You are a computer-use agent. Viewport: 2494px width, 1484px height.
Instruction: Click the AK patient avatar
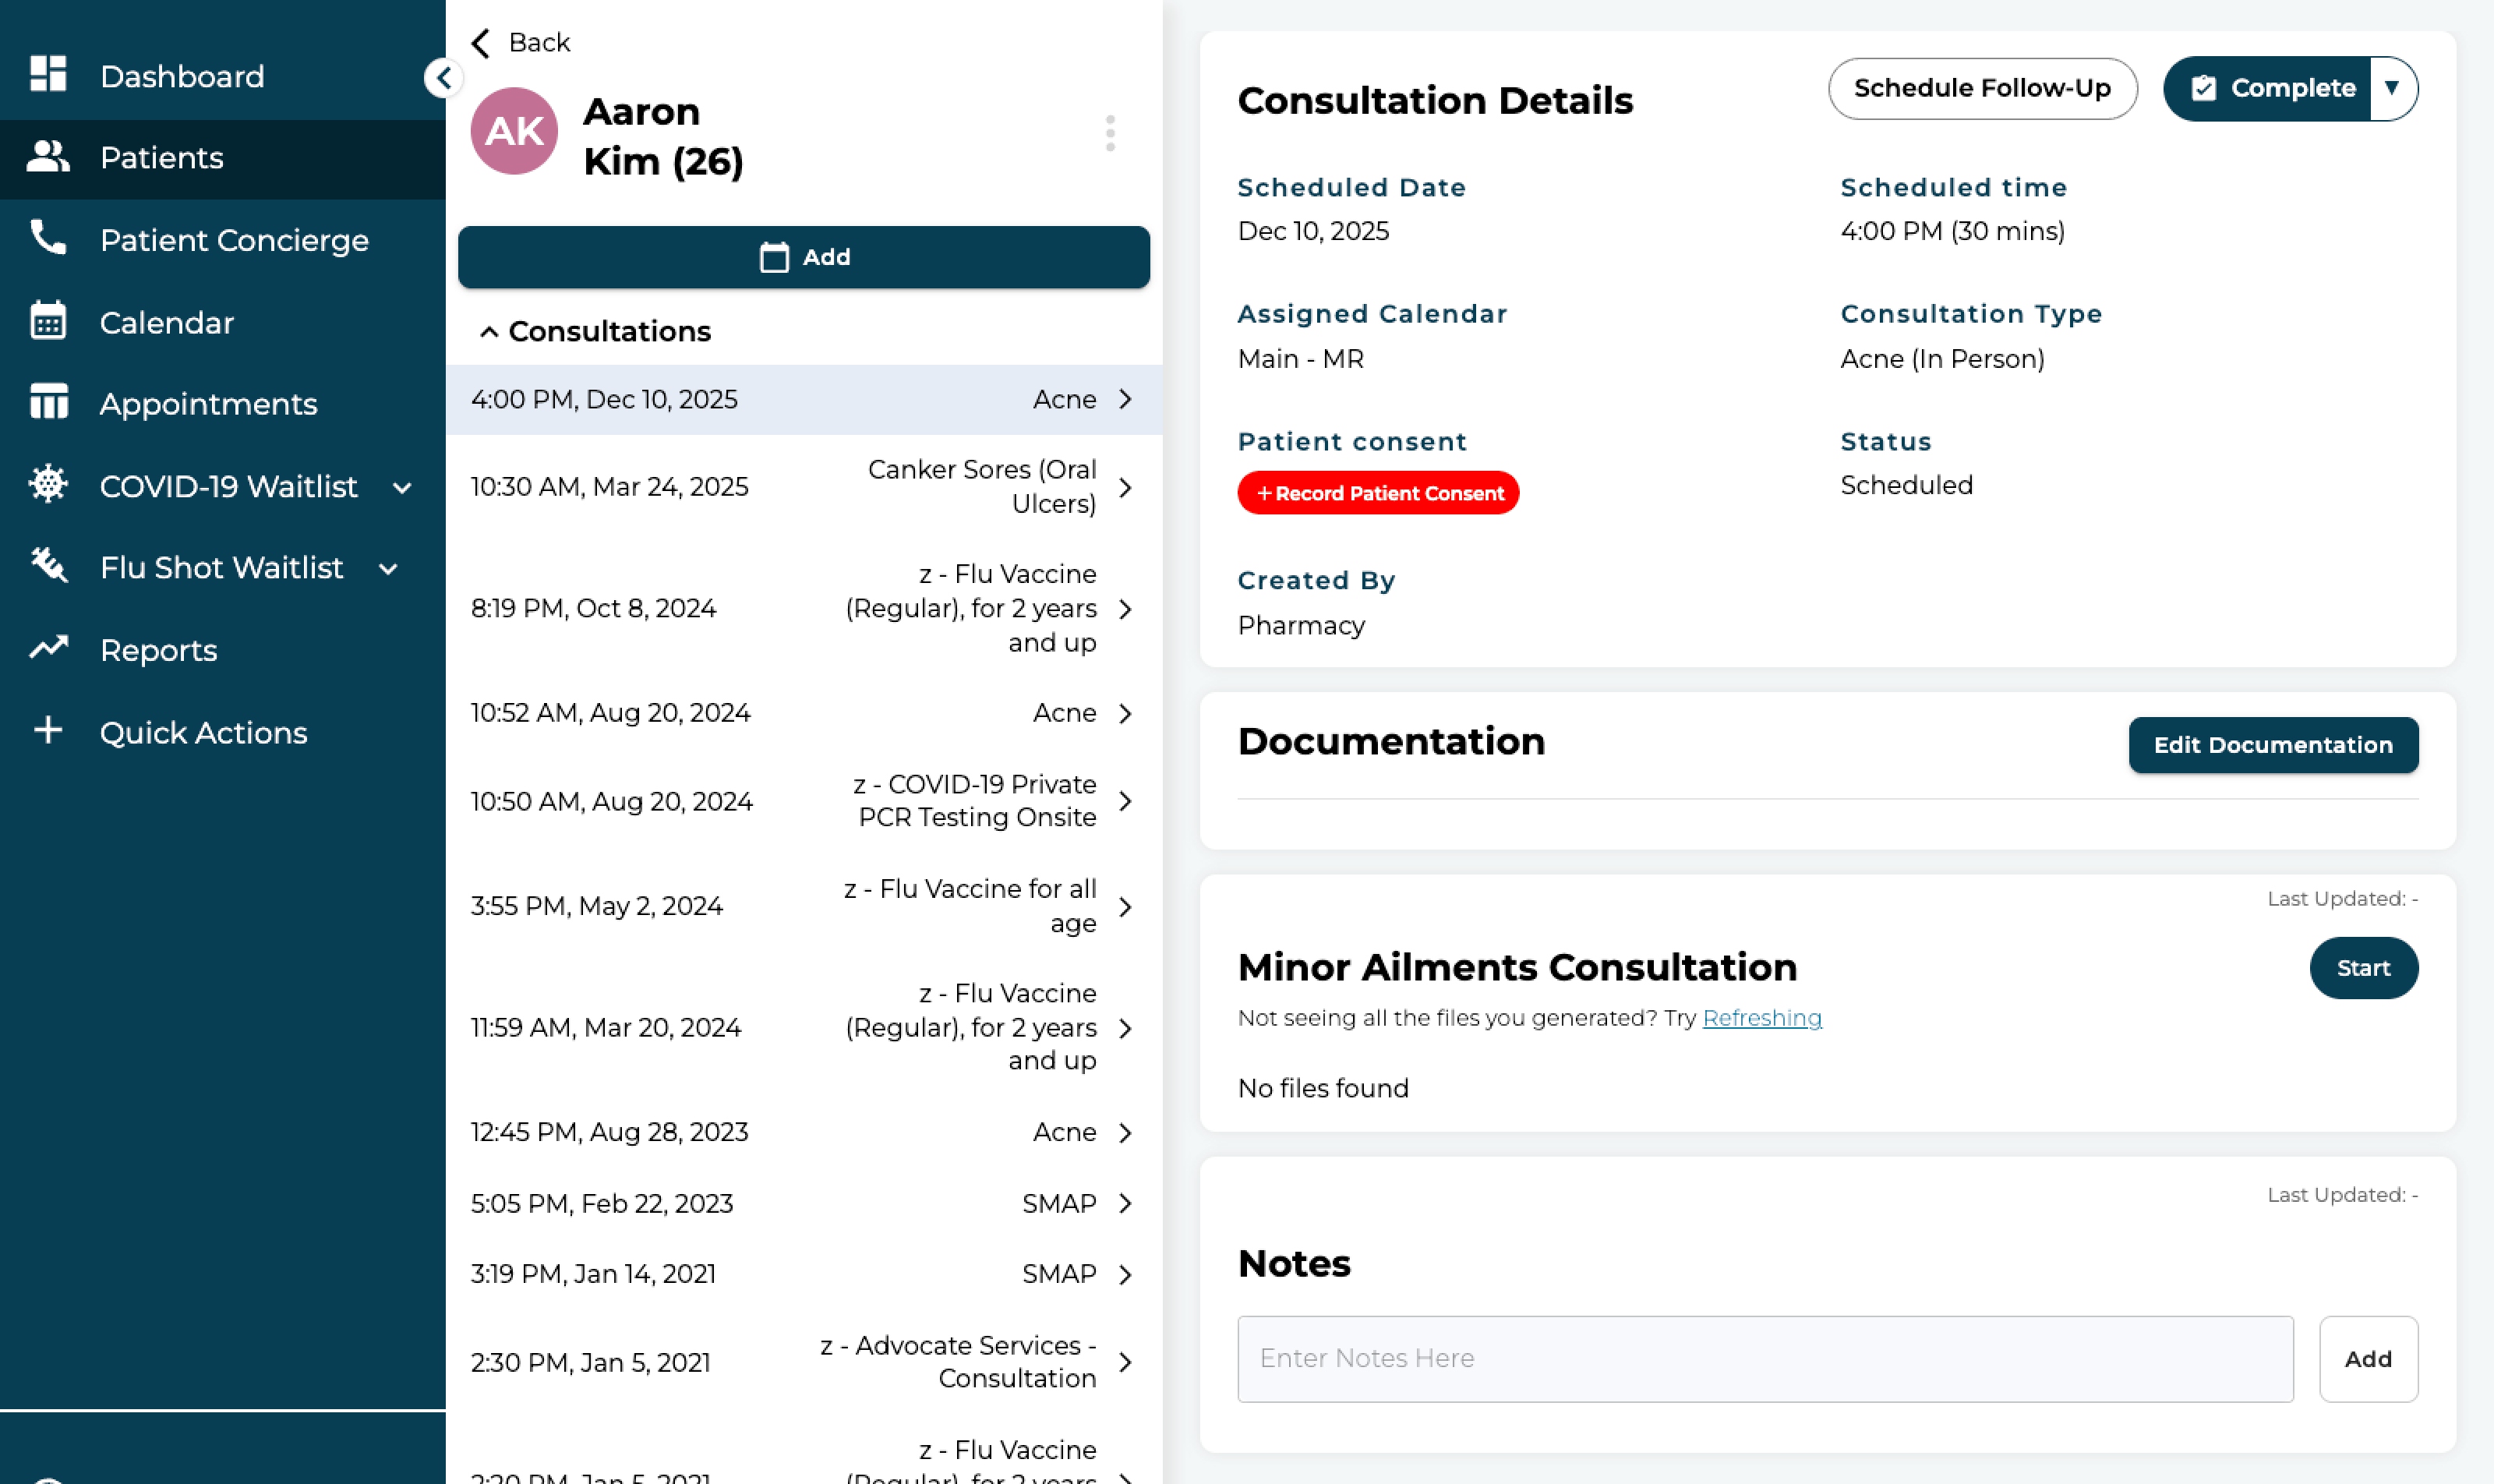click(514, 131)
